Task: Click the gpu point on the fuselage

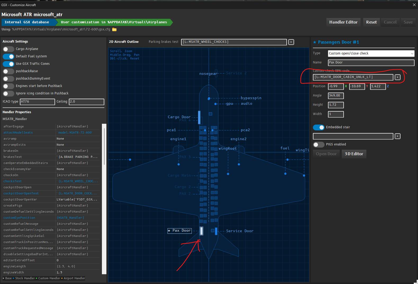Action: point(215,104)
